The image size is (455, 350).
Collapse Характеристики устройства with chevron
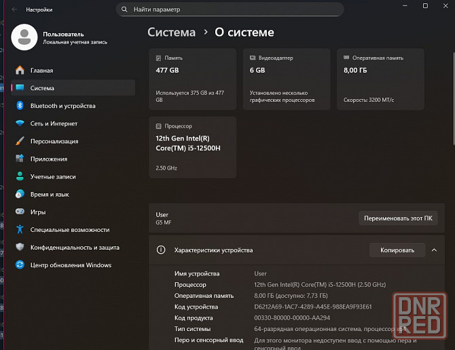(434, 250)
